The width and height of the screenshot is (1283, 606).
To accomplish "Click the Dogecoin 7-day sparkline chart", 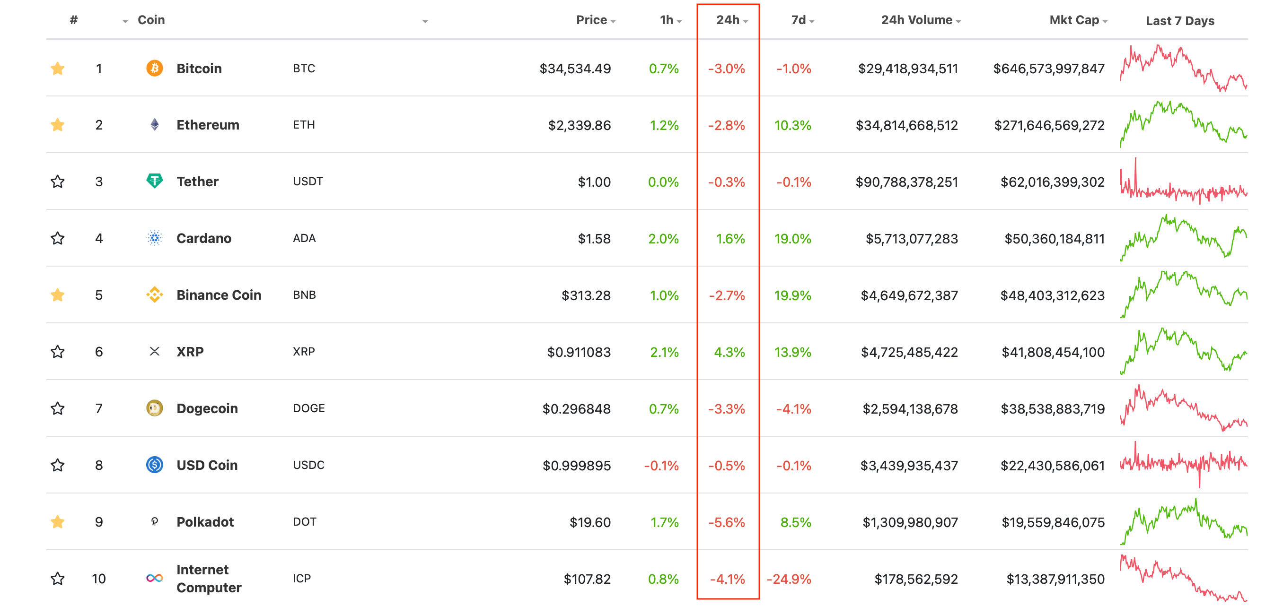I will (1183, 408).
